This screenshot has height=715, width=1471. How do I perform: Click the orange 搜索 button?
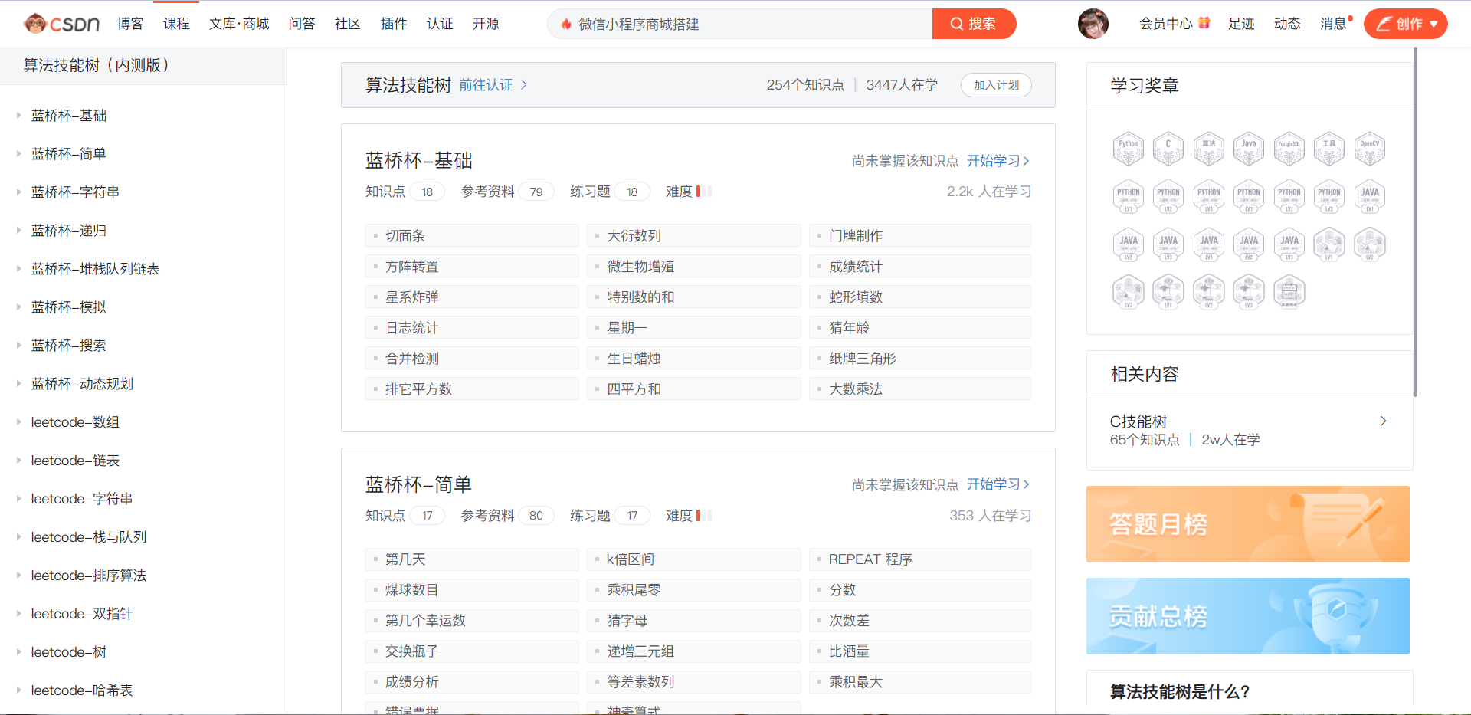(x=974, y=24)
